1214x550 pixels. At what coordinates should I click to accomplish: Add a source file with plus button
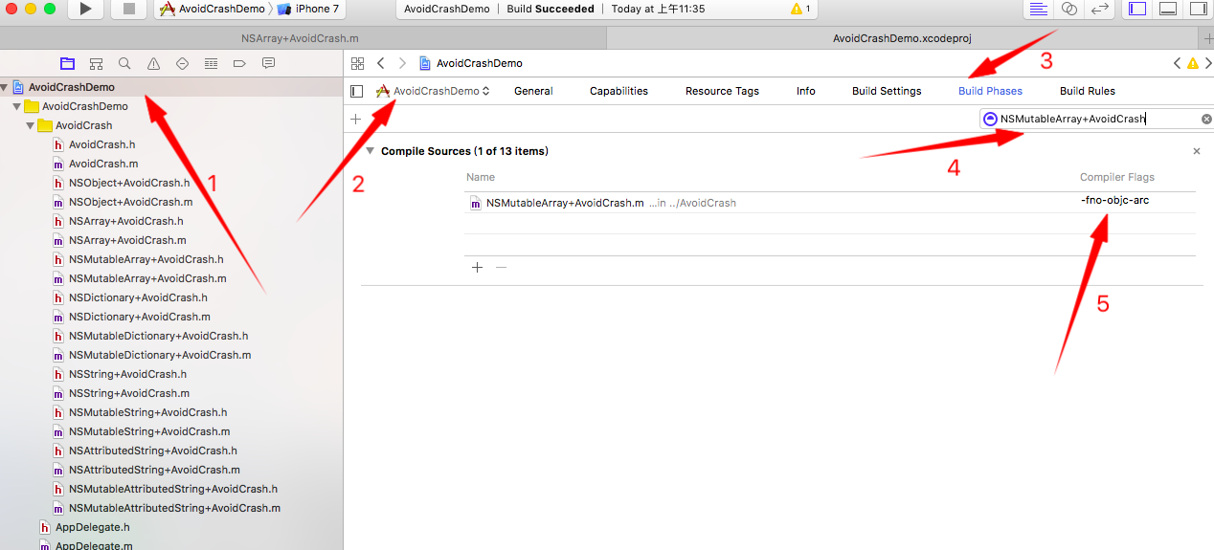click(477, 267)
